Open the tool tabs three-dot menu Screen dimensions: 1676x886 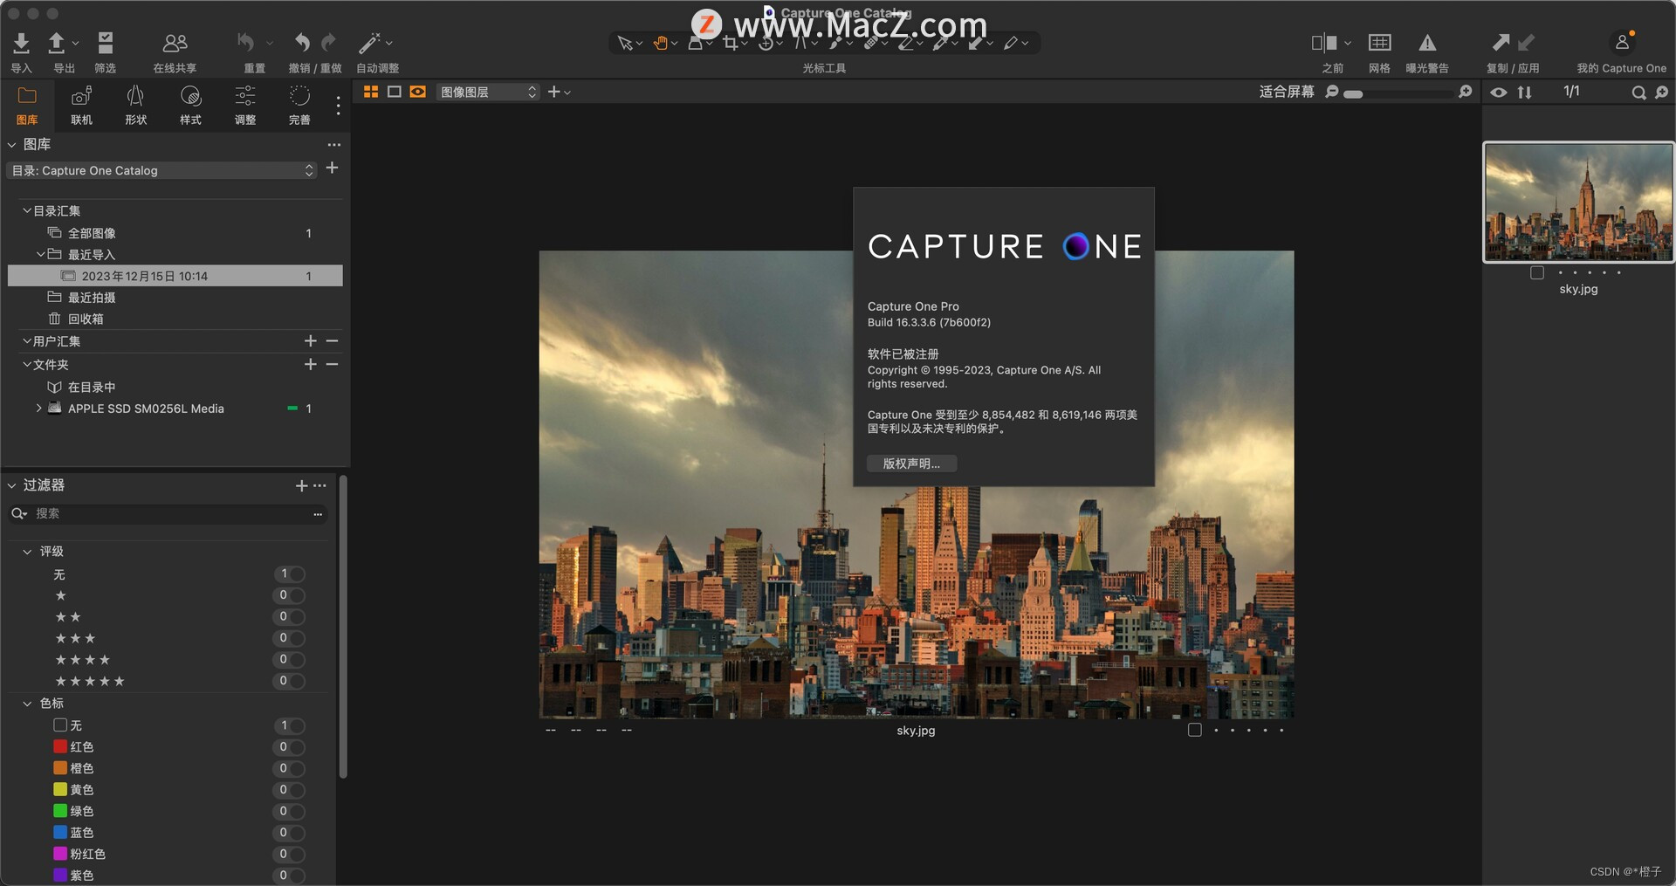[x=338, y=106]
